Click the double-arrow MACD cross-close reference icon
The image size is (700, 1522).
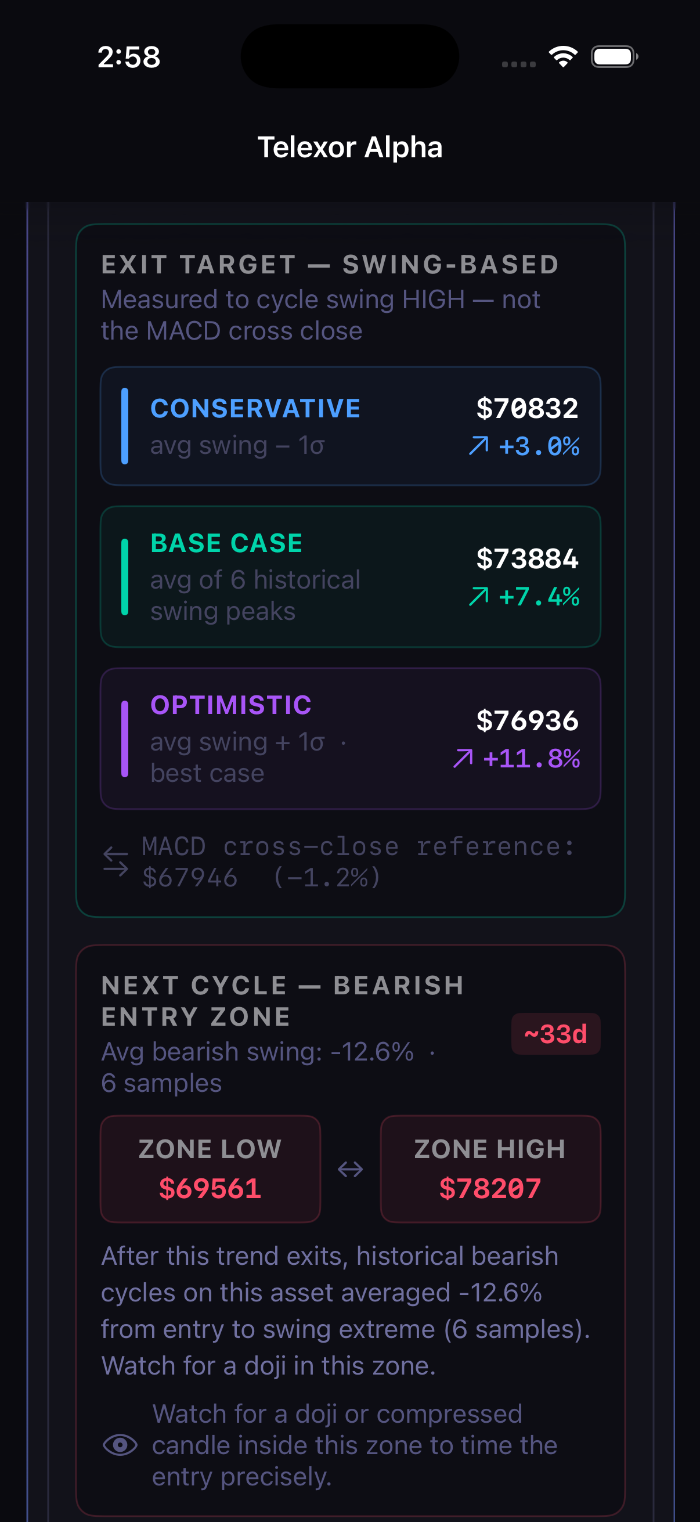coord(116,863)
